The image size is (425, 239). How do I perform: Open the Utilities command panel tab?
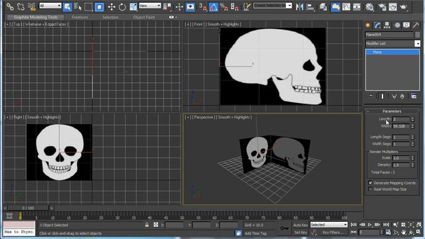pos(416,25)
